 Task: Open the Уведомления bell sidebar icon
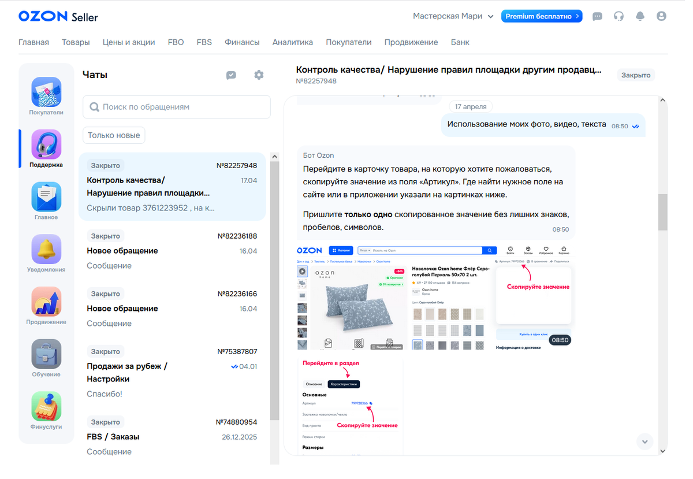tap(46, 250)
